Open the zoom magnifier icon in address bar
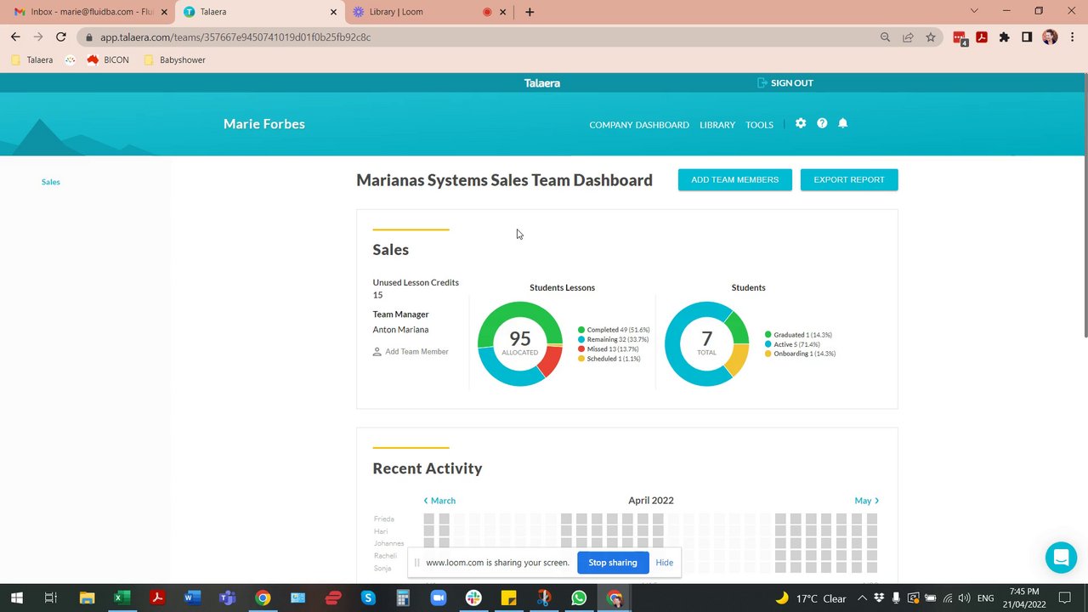The image size is (1088, 612). point(885,37)
